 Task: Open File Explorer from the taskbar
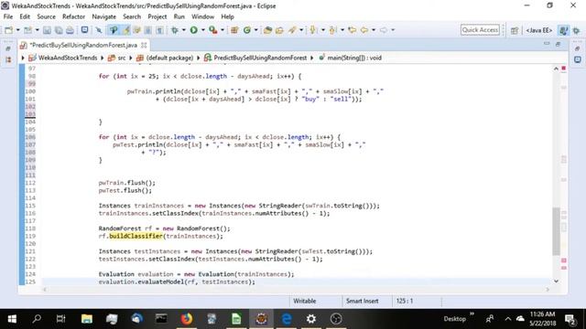pyautogui.click(x=87, y=319)
